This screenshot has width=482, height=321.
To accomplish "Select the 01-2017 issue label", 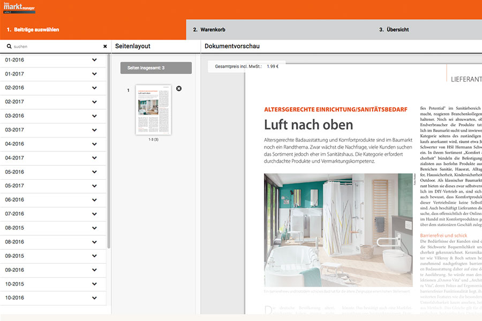I will point(14,74).
